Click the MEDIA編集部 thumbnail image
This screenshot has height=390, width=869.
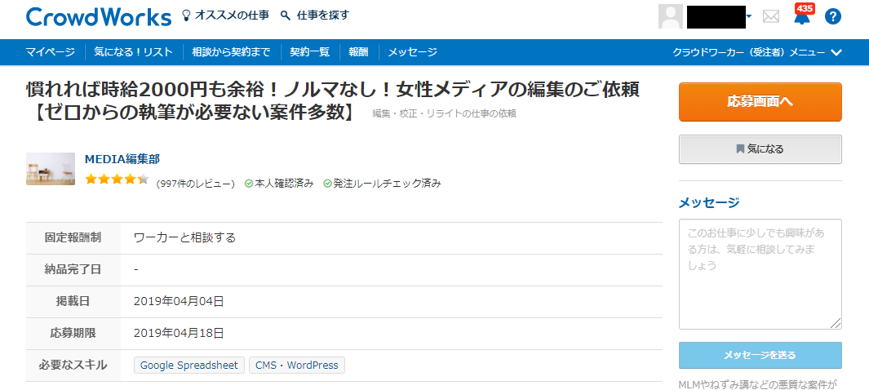click(x=51, y=169)
